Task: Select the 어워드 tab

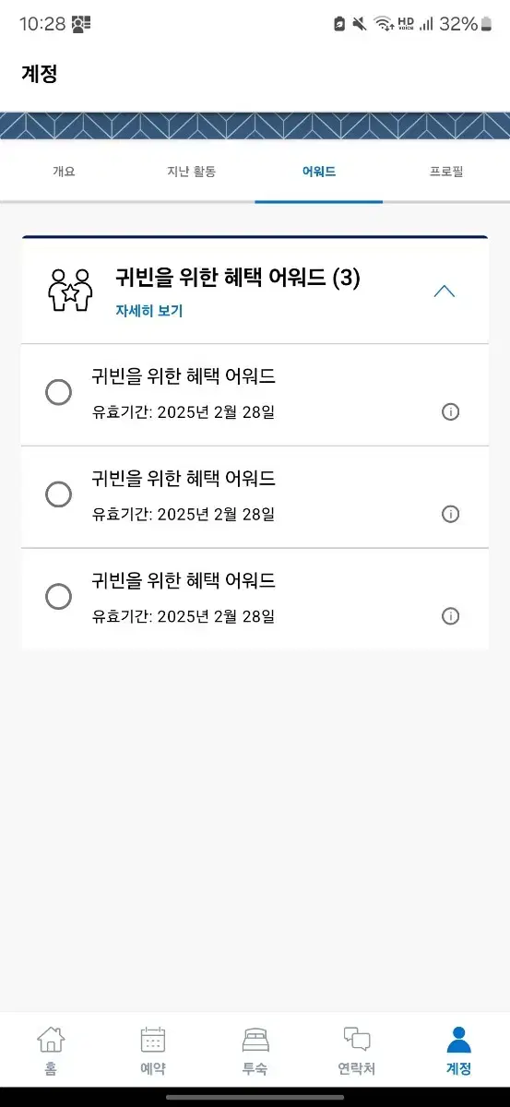Action: pyautogui.click(x=319, y=172)
